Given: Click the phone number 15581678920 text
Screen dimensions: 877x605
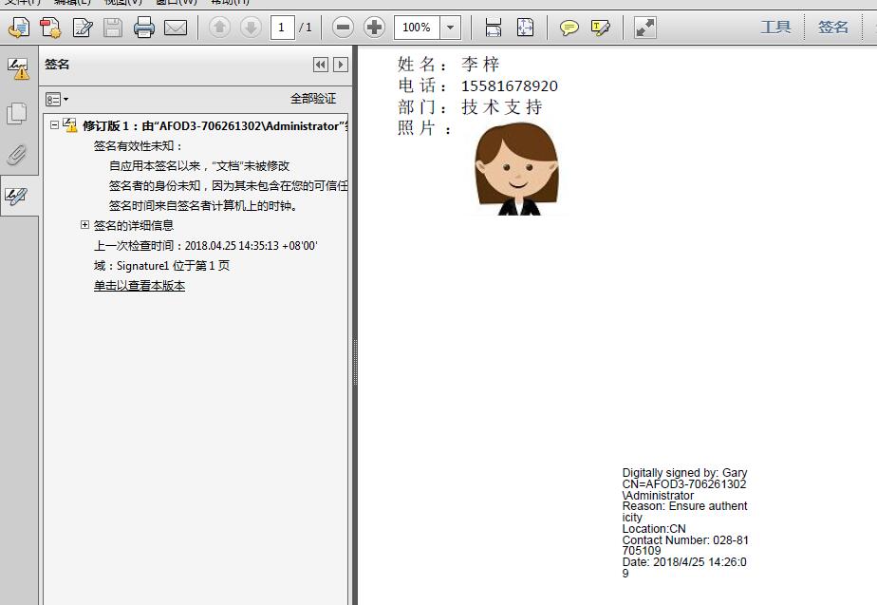Looking at the screenshot, I should (x=509, y=86).
